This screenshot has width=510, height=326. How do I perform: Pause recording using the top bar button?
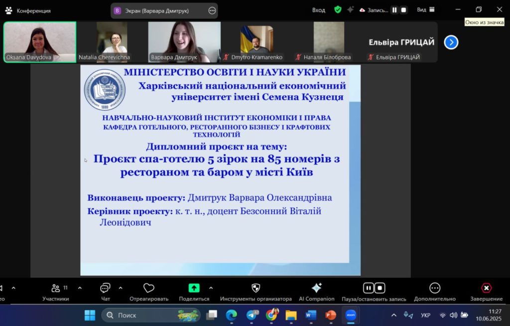pyautogui.click(x=394, y=10)
